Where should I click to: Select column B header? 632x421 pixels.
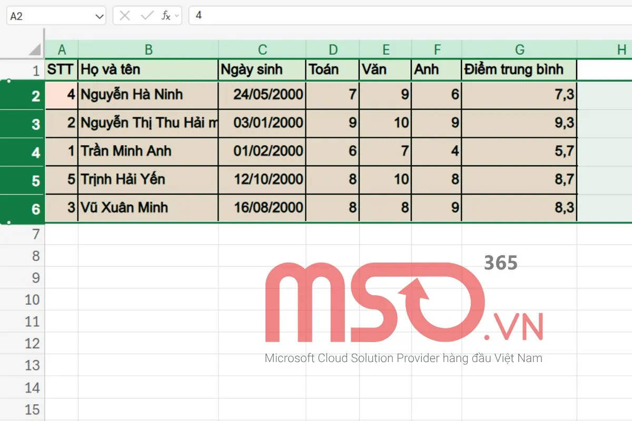[149, 50]
